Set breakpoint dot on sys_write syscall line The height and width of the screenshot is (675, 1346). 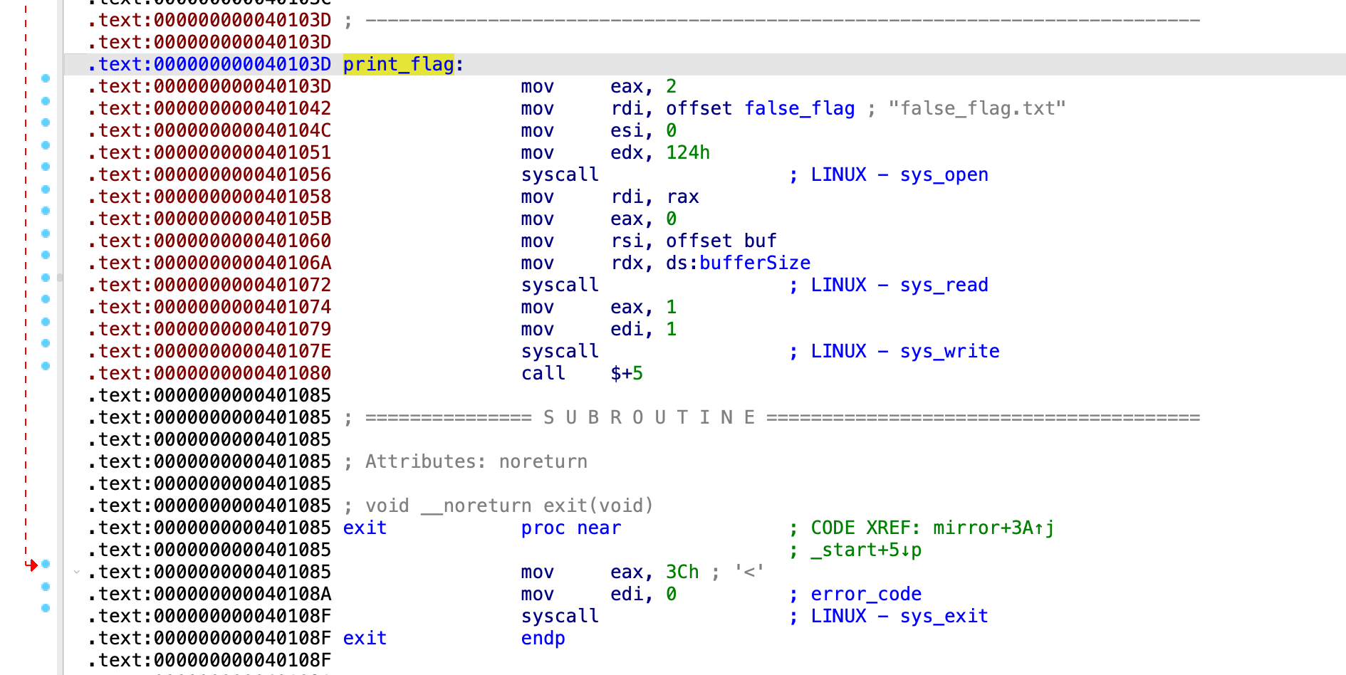[46, 343]
